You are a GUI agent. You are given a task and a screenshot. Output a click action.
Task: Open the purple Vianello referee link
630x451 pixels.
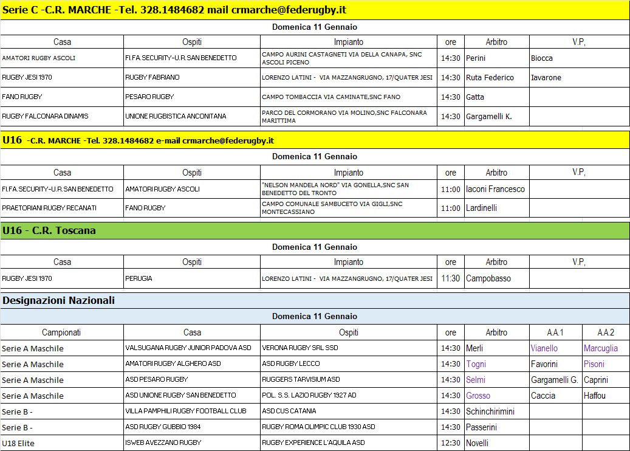click(544, 348)
